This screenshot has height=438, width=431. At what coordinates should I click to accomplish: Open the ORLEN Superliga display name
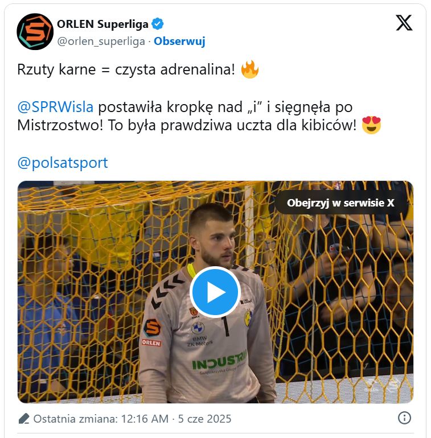pyautogui.click(x=102, y=24)
